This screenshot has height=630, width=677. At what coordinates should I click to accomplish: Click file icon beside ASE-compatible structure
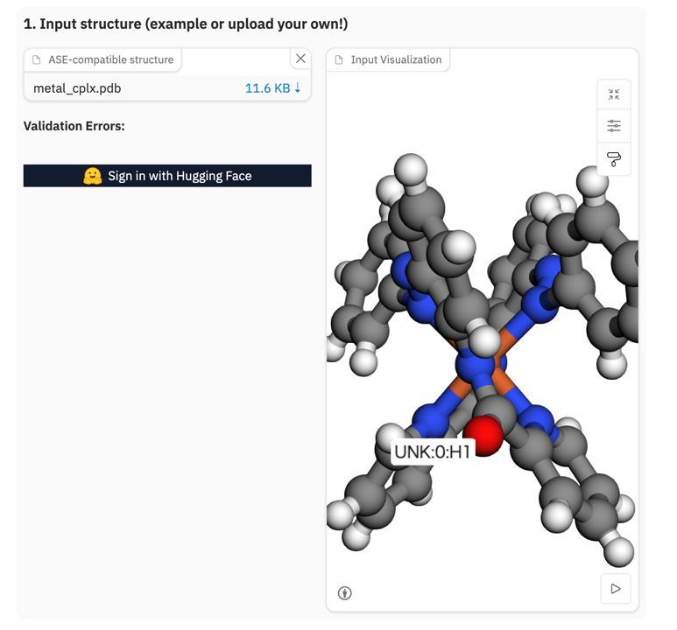37,60
